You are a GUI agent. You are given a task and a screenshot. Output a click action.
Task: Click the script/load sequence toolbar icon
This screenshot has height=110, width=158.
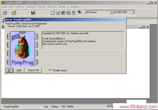click(58, 13)
